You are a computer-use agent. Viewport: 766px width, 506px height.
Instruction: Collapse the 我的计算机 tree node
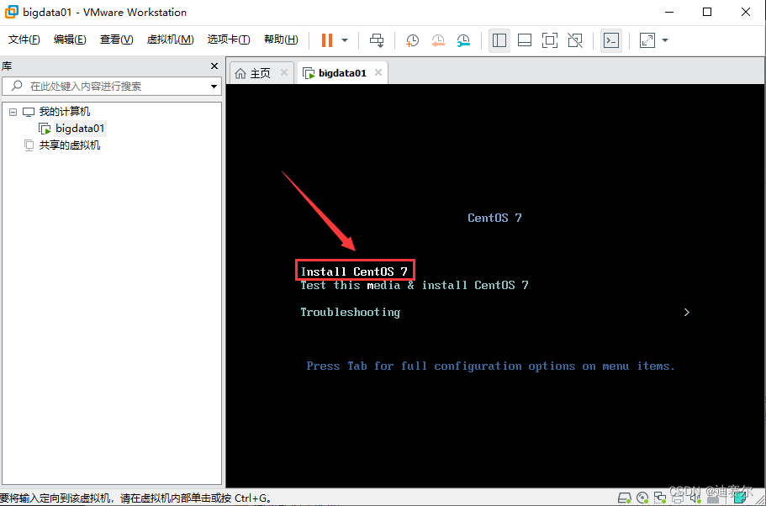point(13,112)
